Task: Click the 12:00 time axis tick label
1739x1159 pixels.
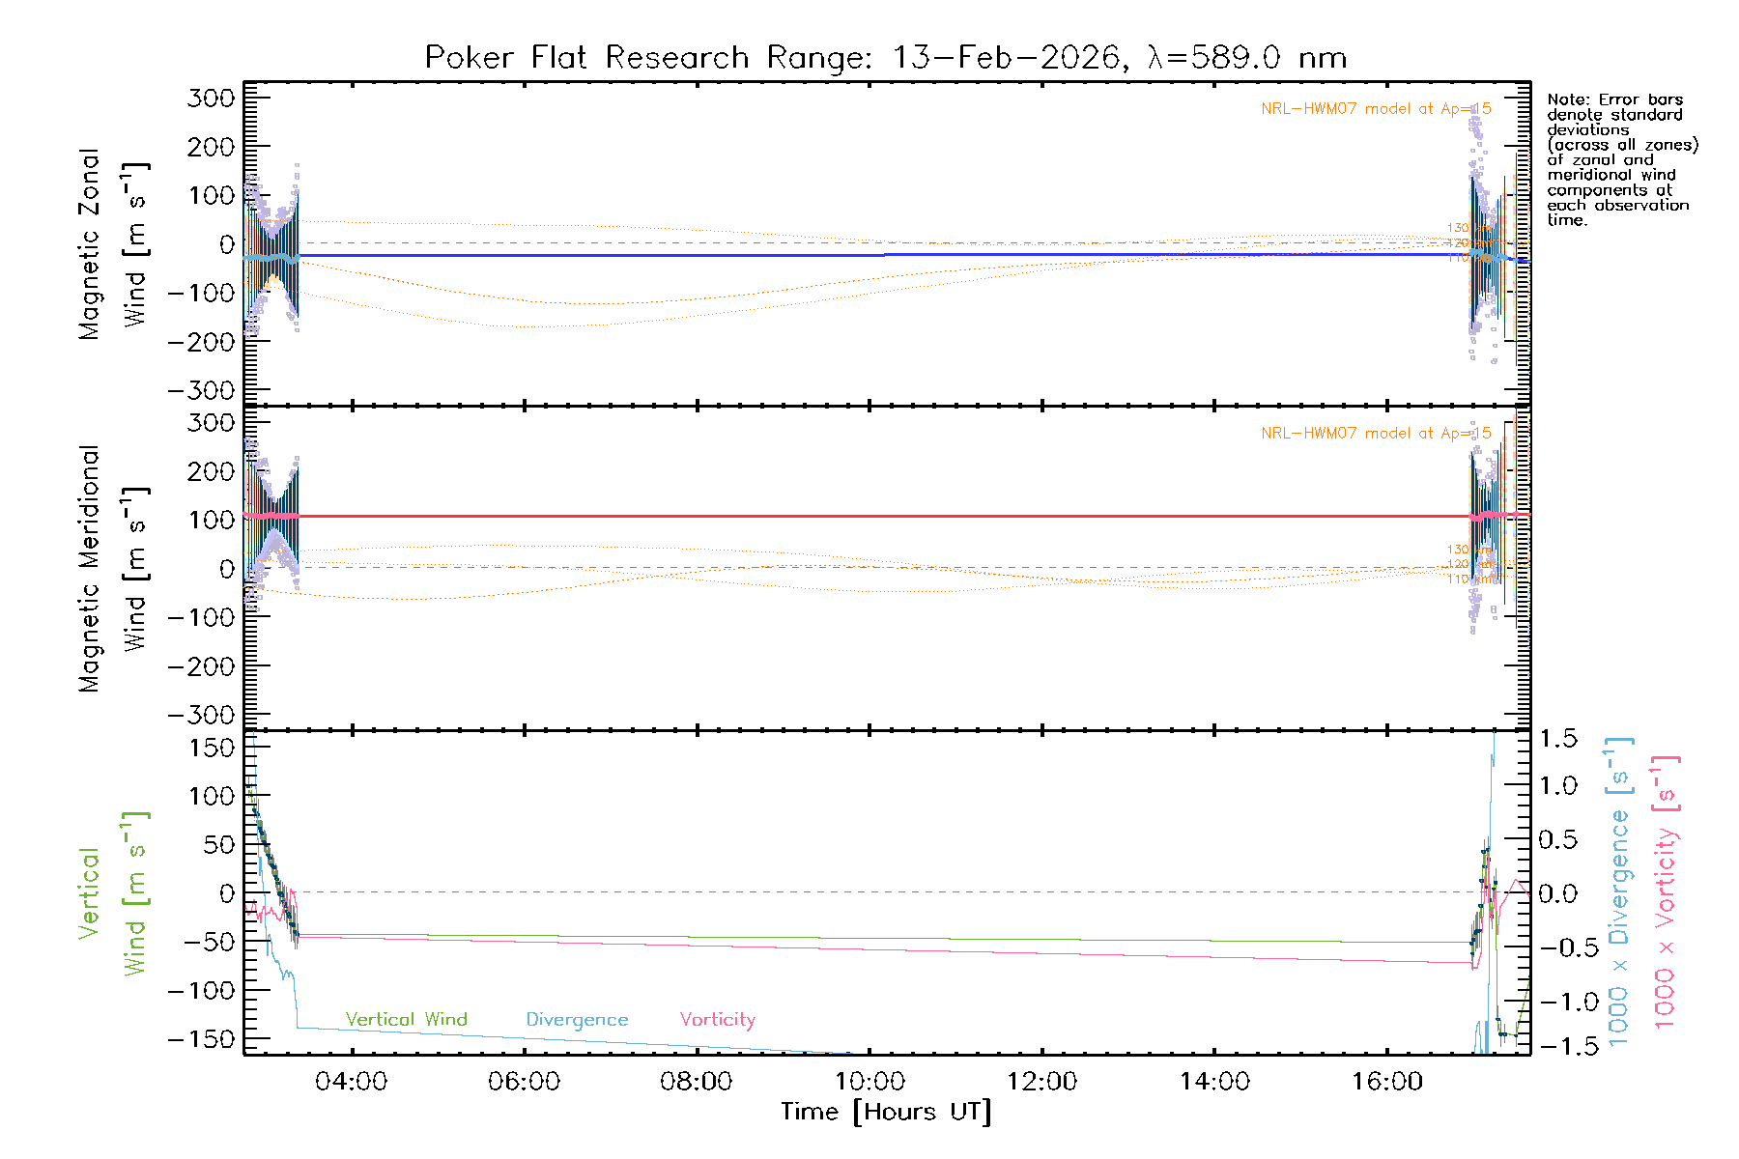Action: pos(1041,1082)
